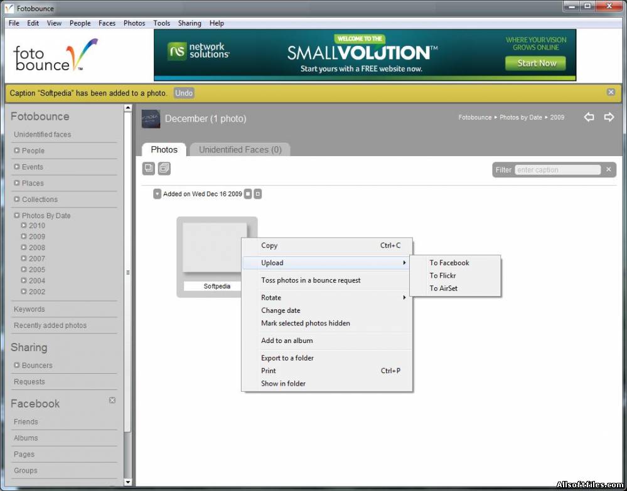The image size is (627, 491).
Task: Open Recently added photos in the sidebar
Action: tap(50, 325)
